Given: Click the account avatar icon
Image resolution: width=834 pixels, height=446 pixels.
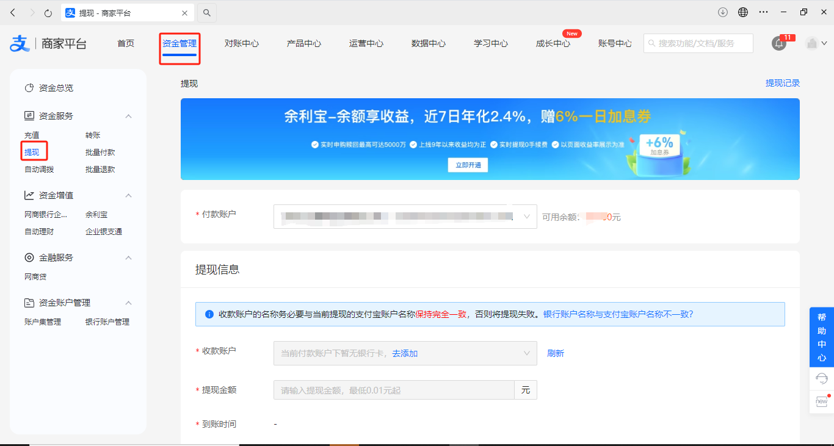Looking at the screenshot, I should 811,43.
